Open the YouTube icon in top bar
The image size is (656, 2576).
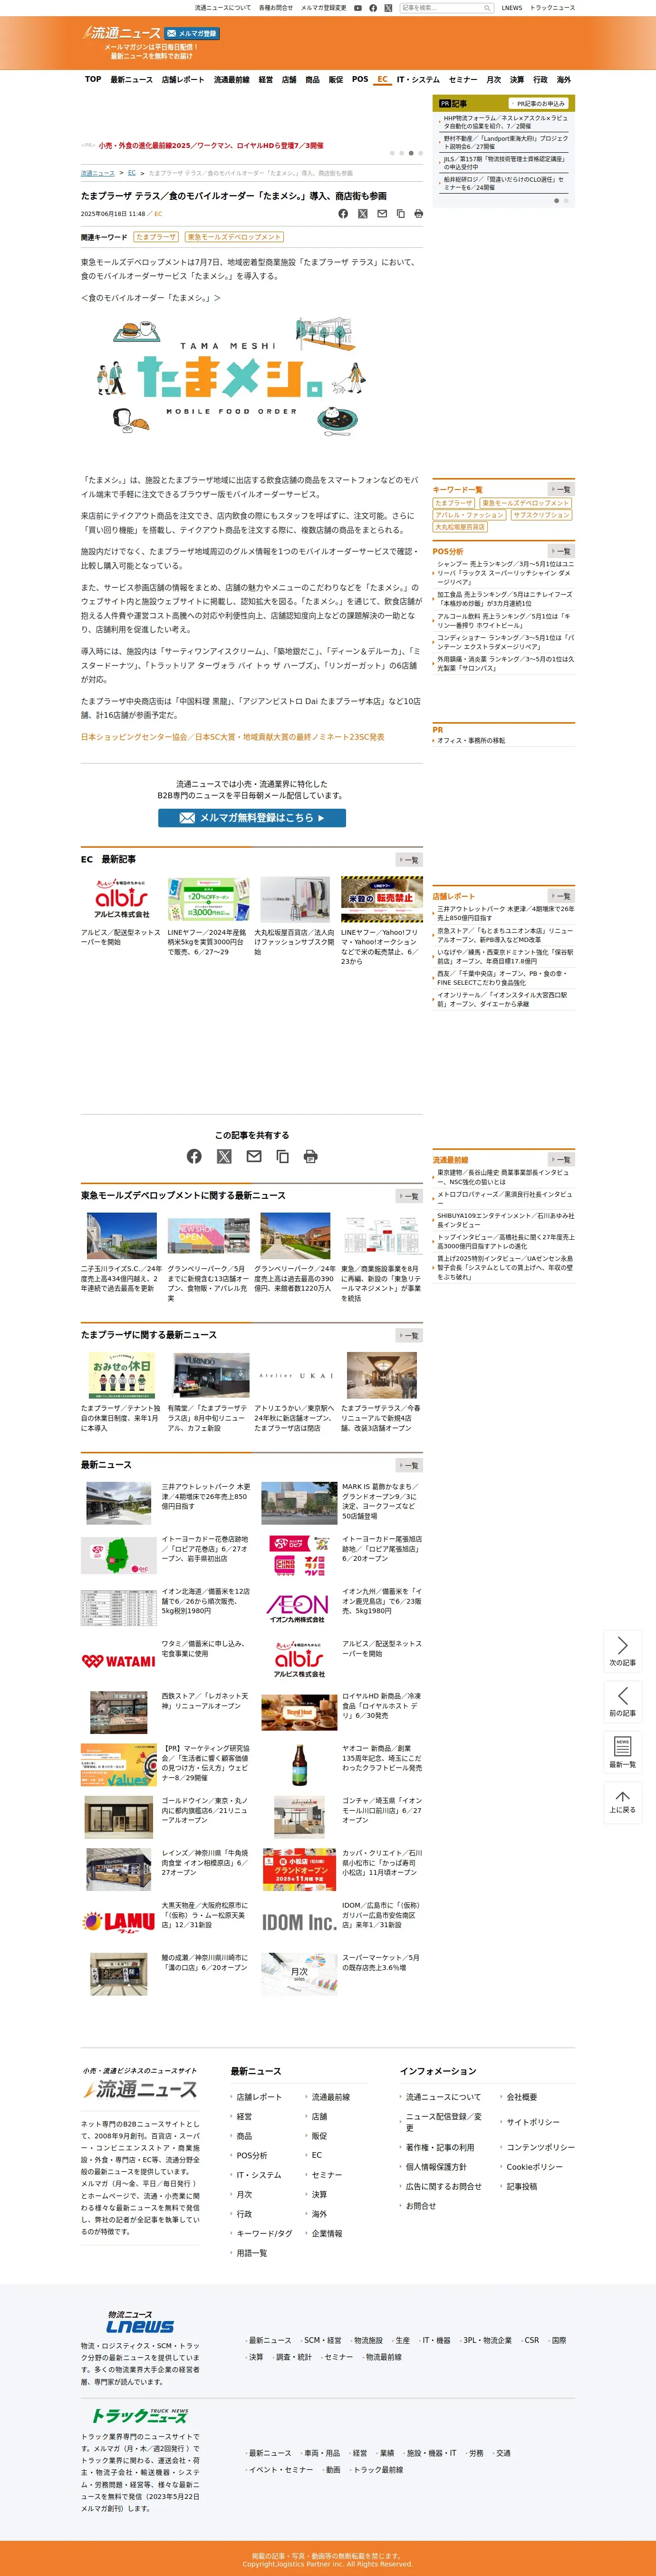(358, 8)
